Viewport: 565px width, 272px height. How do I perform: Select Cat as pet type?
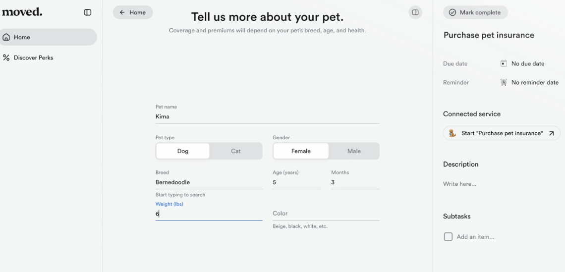235,151
